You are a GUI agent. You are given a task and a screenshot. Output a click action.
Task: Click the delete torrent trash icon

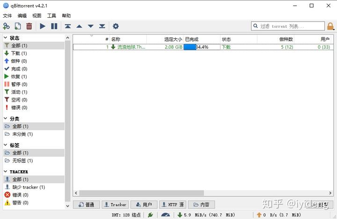(29, 26)
